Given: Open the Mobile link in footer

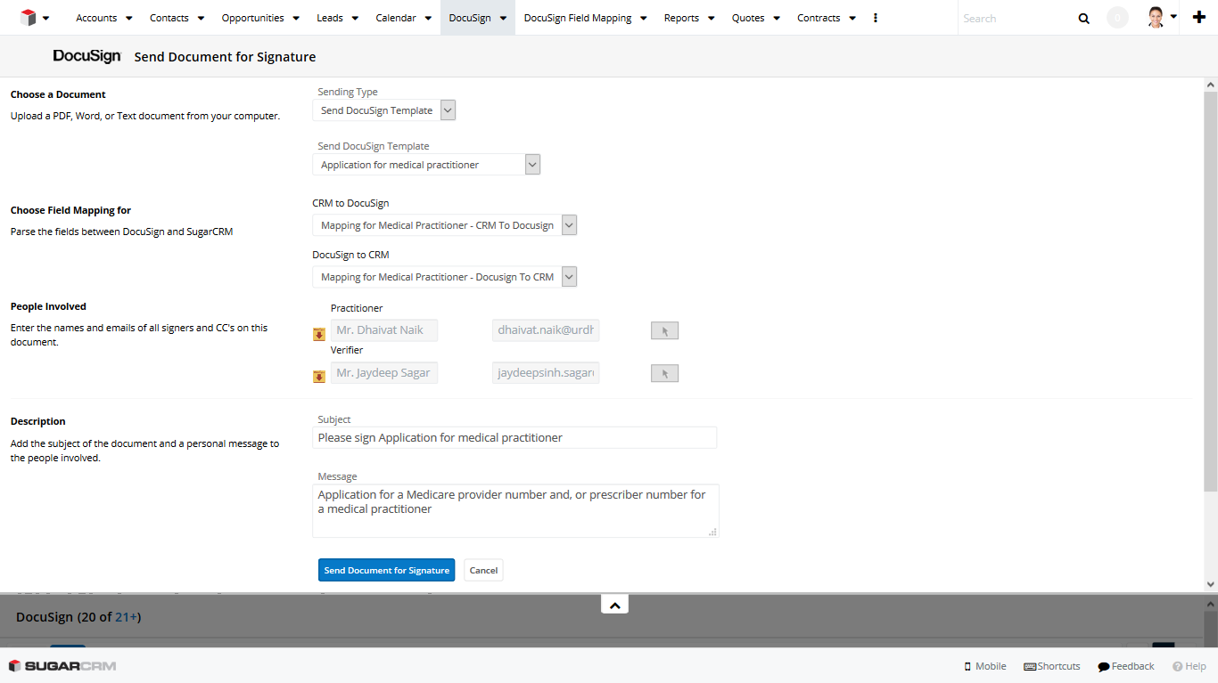Looking at the screenshot, I should [985, 666].
